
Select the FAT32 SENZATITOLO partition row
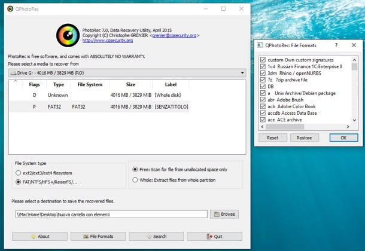[99, 106]
